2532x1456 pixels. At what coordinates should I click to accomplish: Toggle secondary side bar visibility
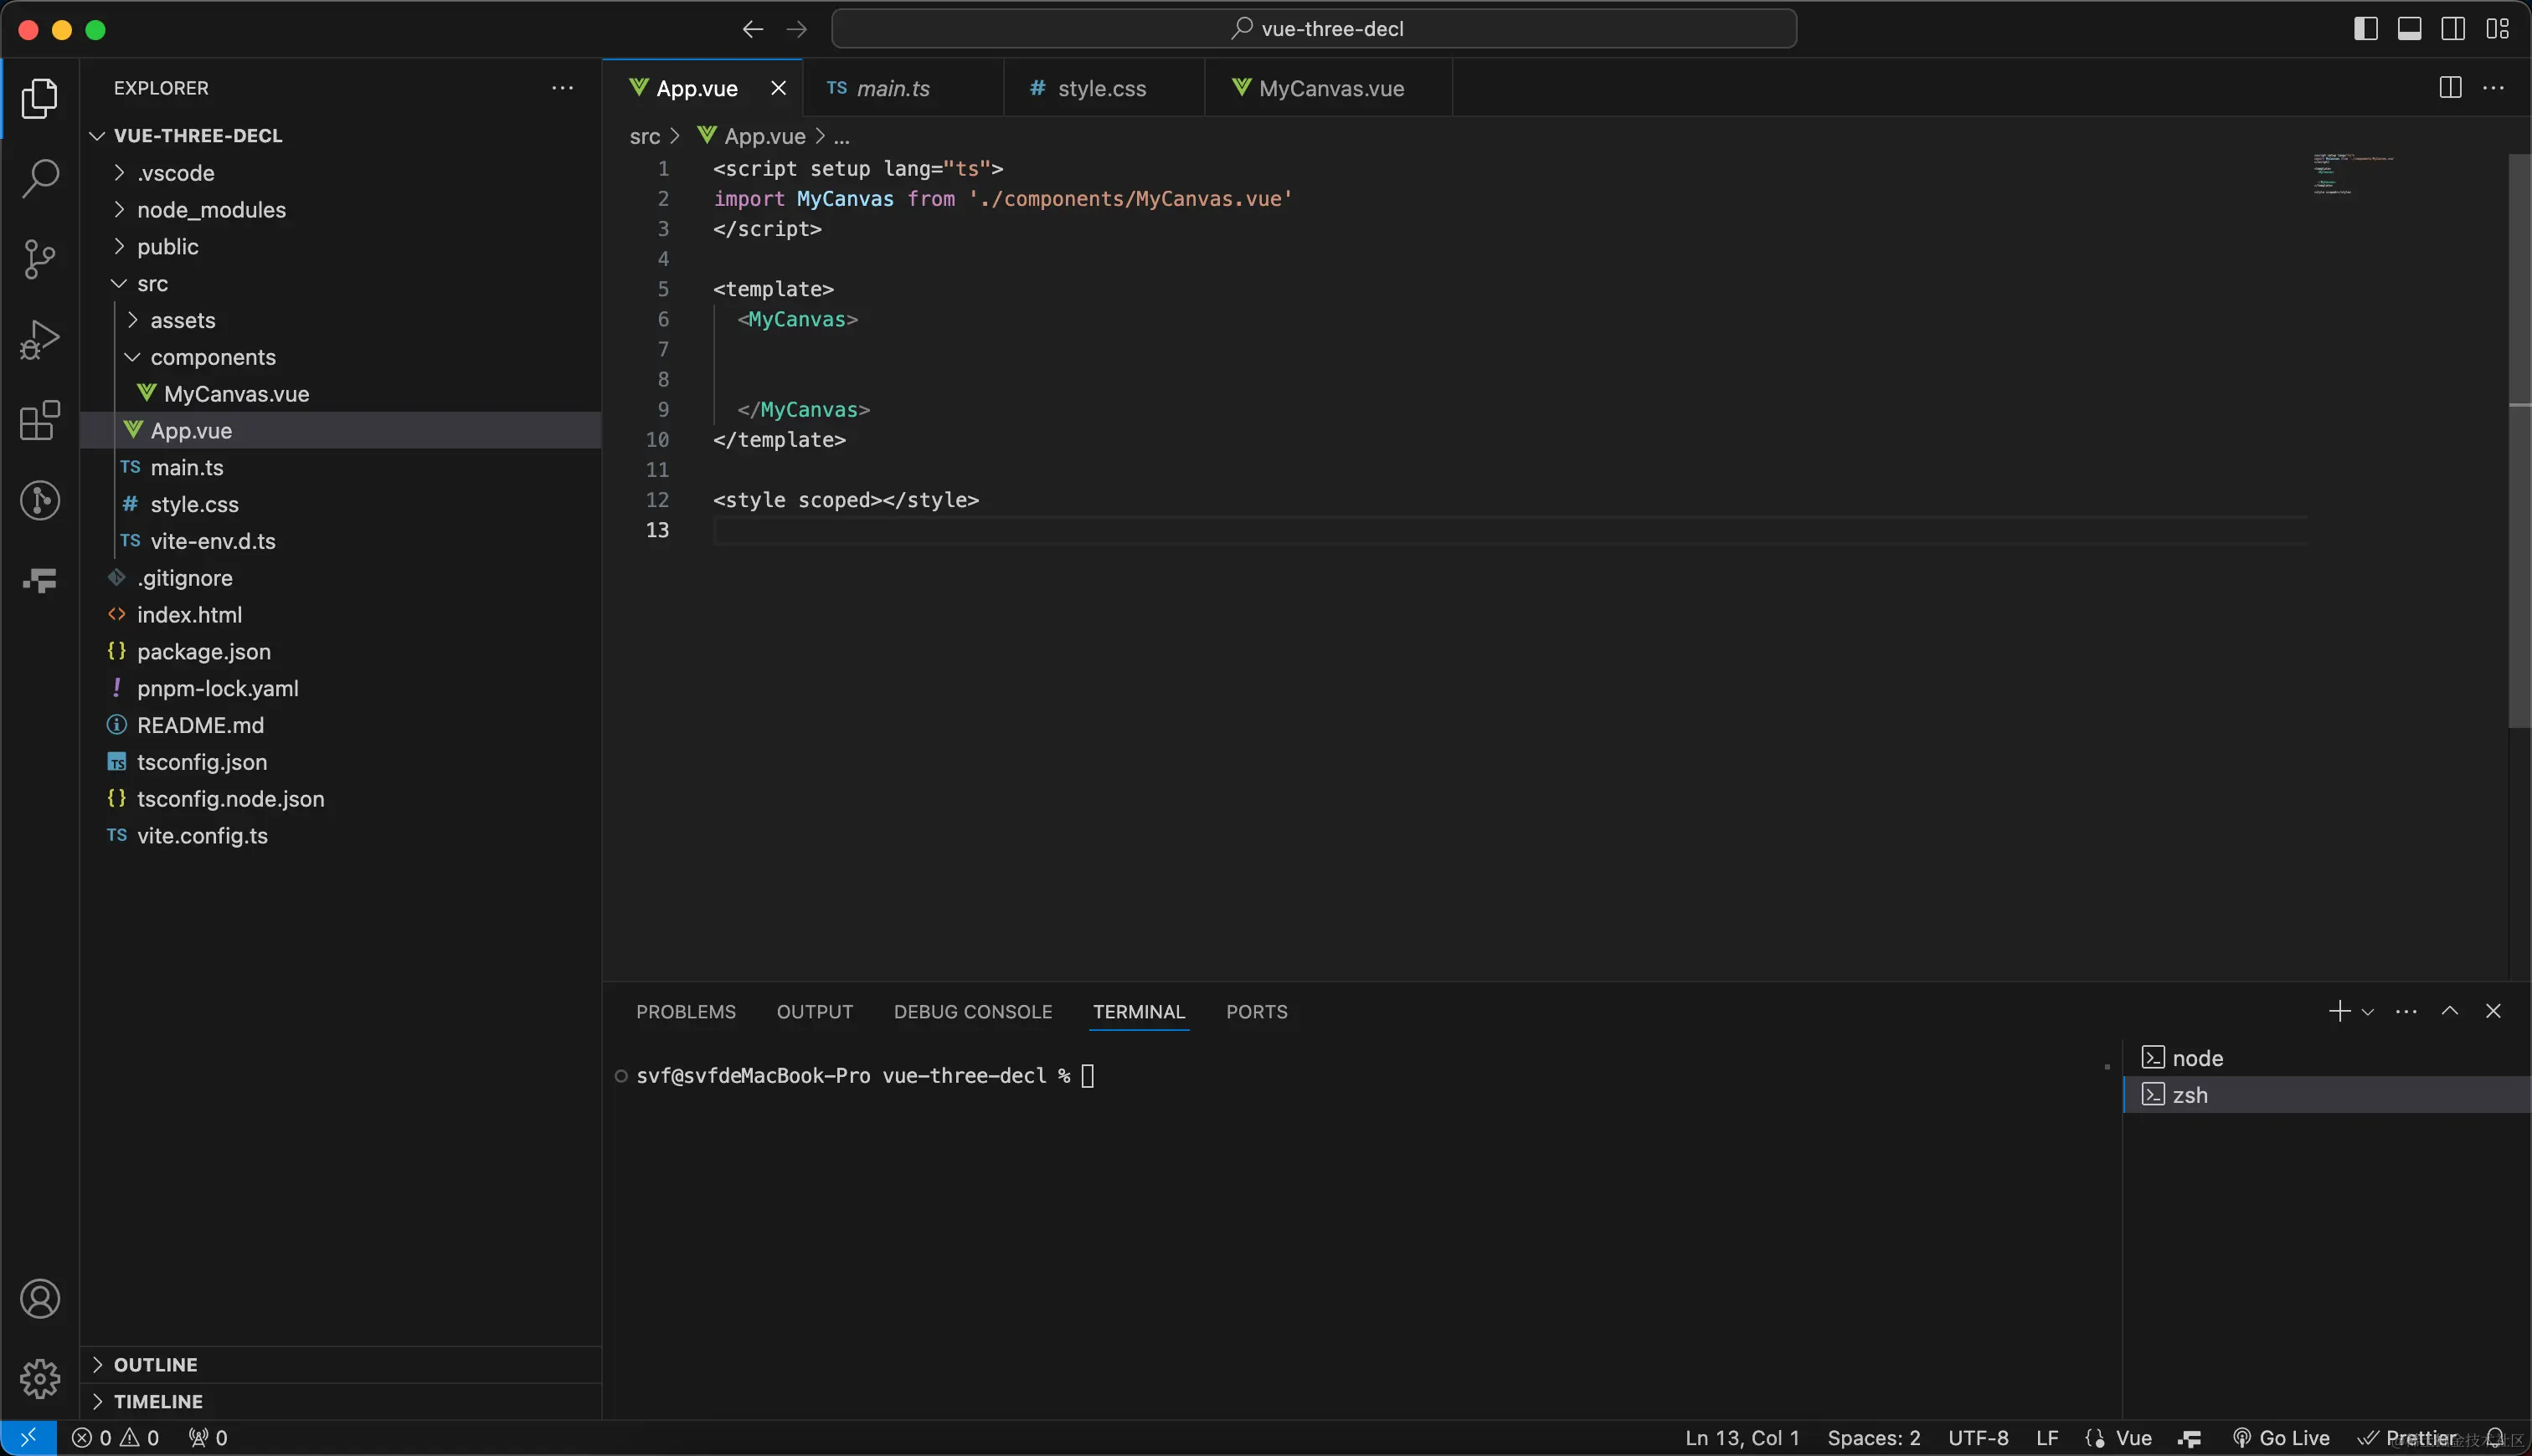(x=2453, y=29)
